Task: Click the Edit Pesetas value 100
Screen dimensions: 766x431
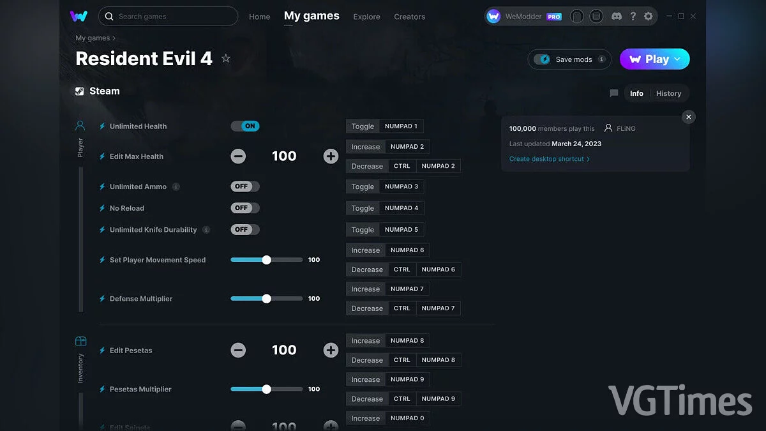Action: [x=284, y=350]
